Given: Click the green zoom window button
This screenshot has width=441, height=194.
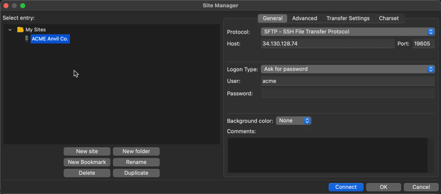Looking at the screenshot, I should pos(23,5).
